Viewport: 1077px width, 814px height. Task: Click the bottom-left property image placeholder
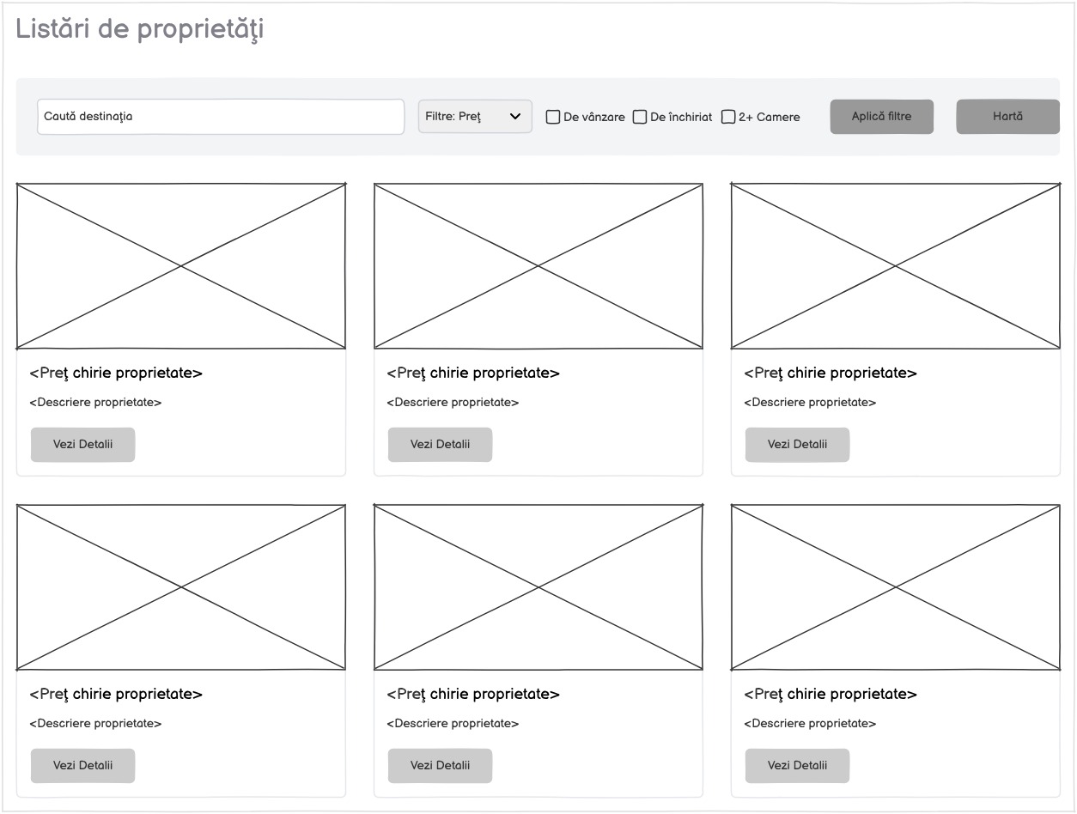pyautogui.click(x=181, y=587)
